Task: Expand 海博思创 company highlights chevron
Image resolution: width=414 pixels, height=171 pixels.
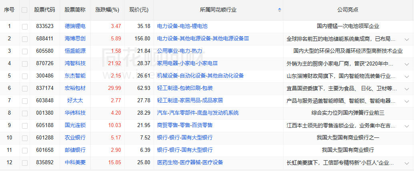Action: 407,39
